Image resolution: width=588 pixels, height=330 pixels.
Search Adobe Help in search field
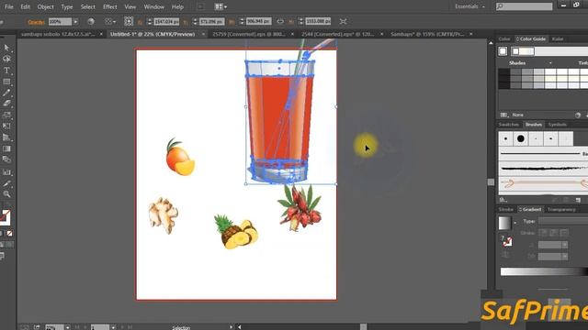pos(525,6)
